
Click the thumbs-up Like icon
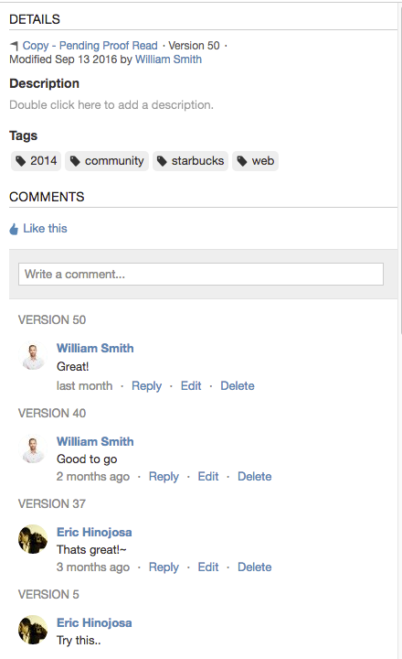click(x=14, y=229)
